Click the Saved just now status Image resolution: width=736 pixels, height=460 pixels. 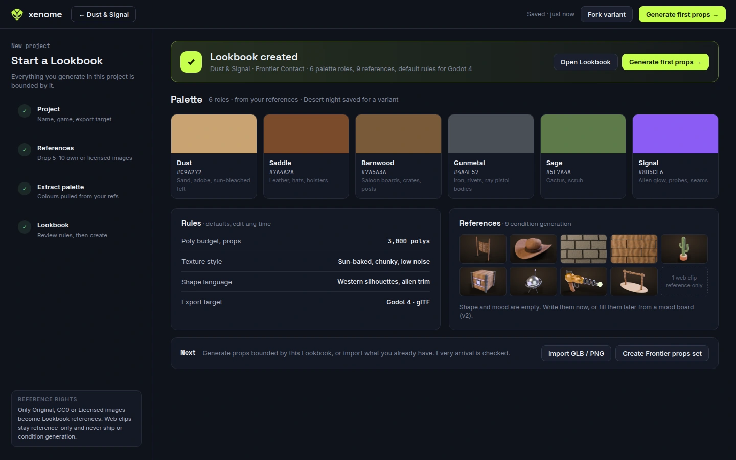(x=550, y=14)
